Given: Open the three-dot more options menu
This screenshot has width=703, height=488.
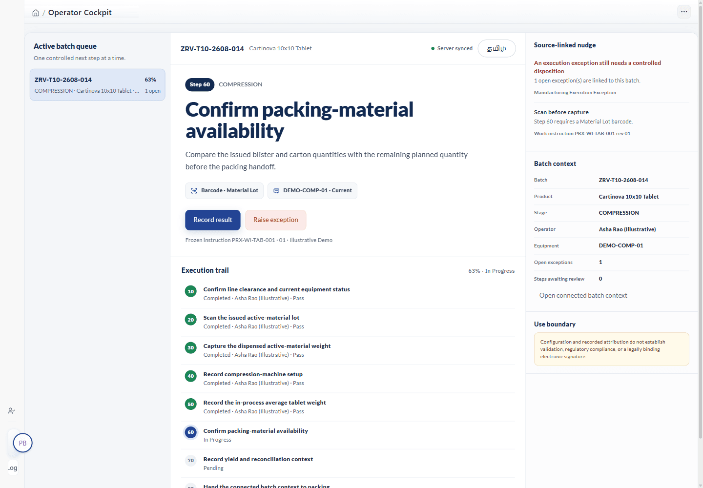Looking at the screenshot, I should point(684,12).
